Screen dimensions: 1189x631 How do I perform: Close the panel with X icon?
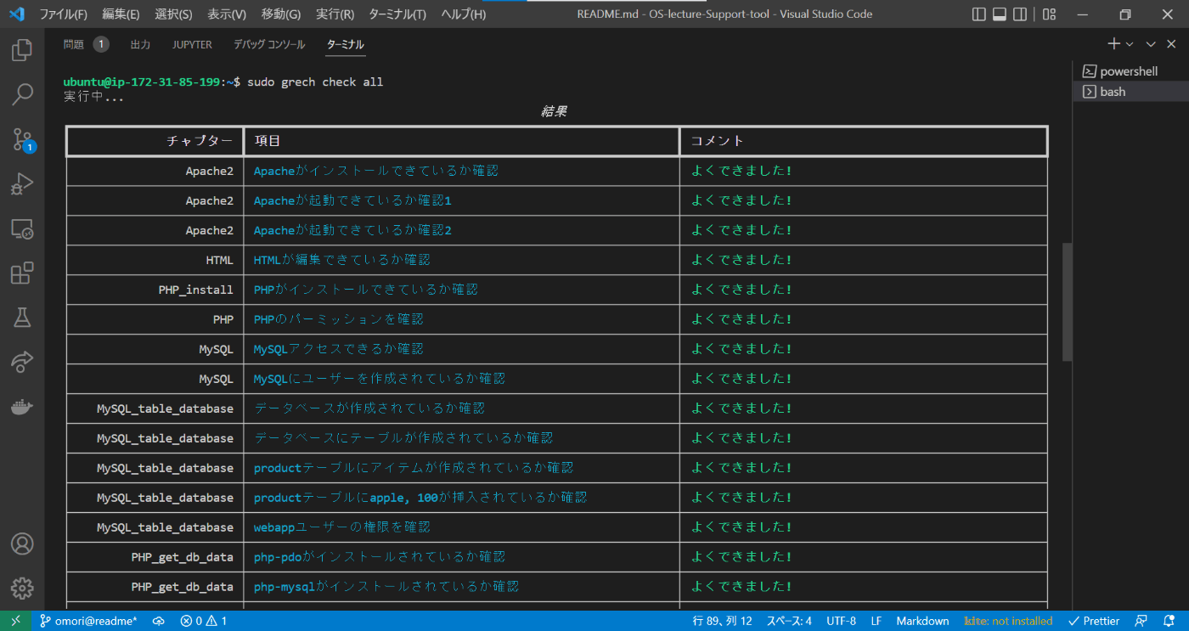[1172, 44]
